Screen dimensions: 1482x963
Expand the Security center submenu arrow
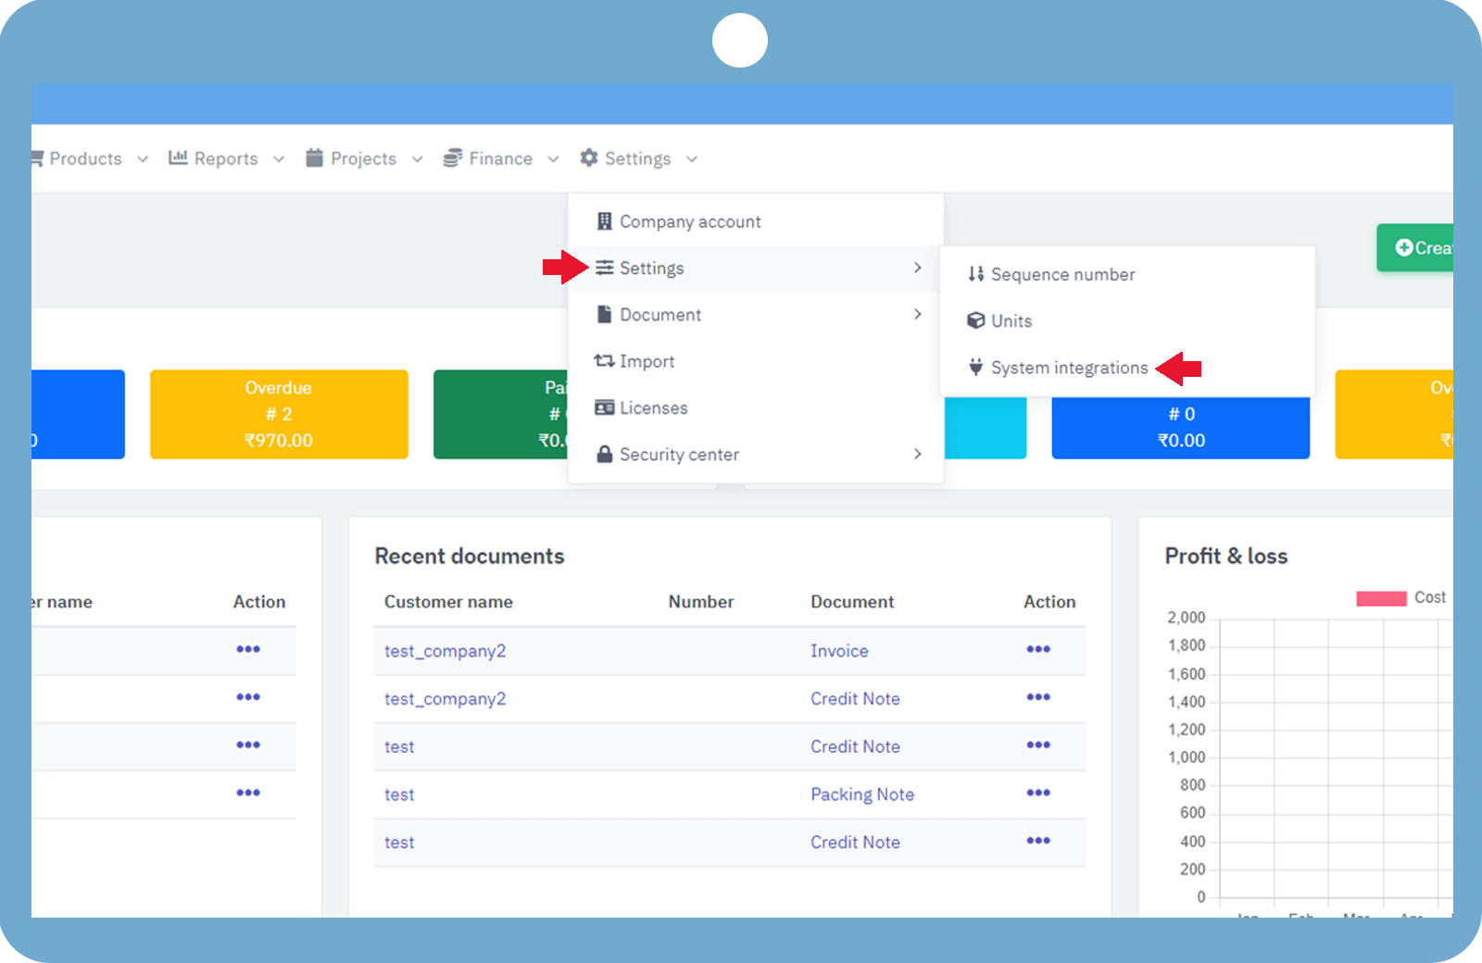[x=917, y=454]
